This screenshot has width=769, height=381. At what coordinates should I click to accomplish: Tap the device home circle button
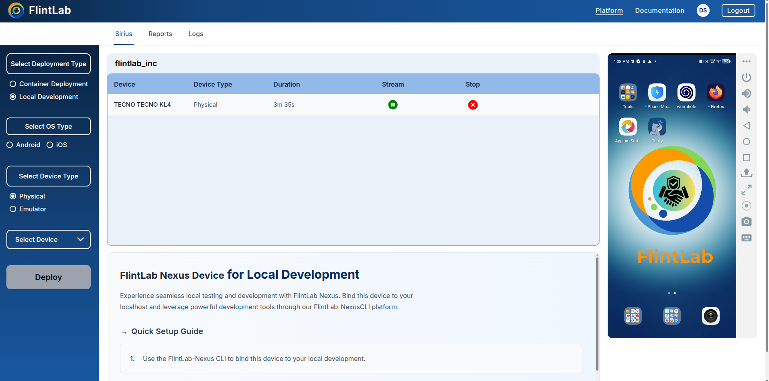(x=747, y=142)
